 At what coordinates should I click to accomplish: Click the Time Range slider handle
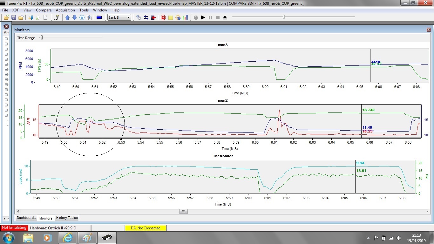click(41, 37)
